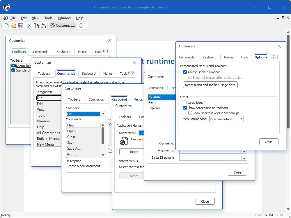Image resolution: width=291 pixels, height=218 pixels.
Task: Click the Paste clipboard icon
Action: (x=43, y=26)
